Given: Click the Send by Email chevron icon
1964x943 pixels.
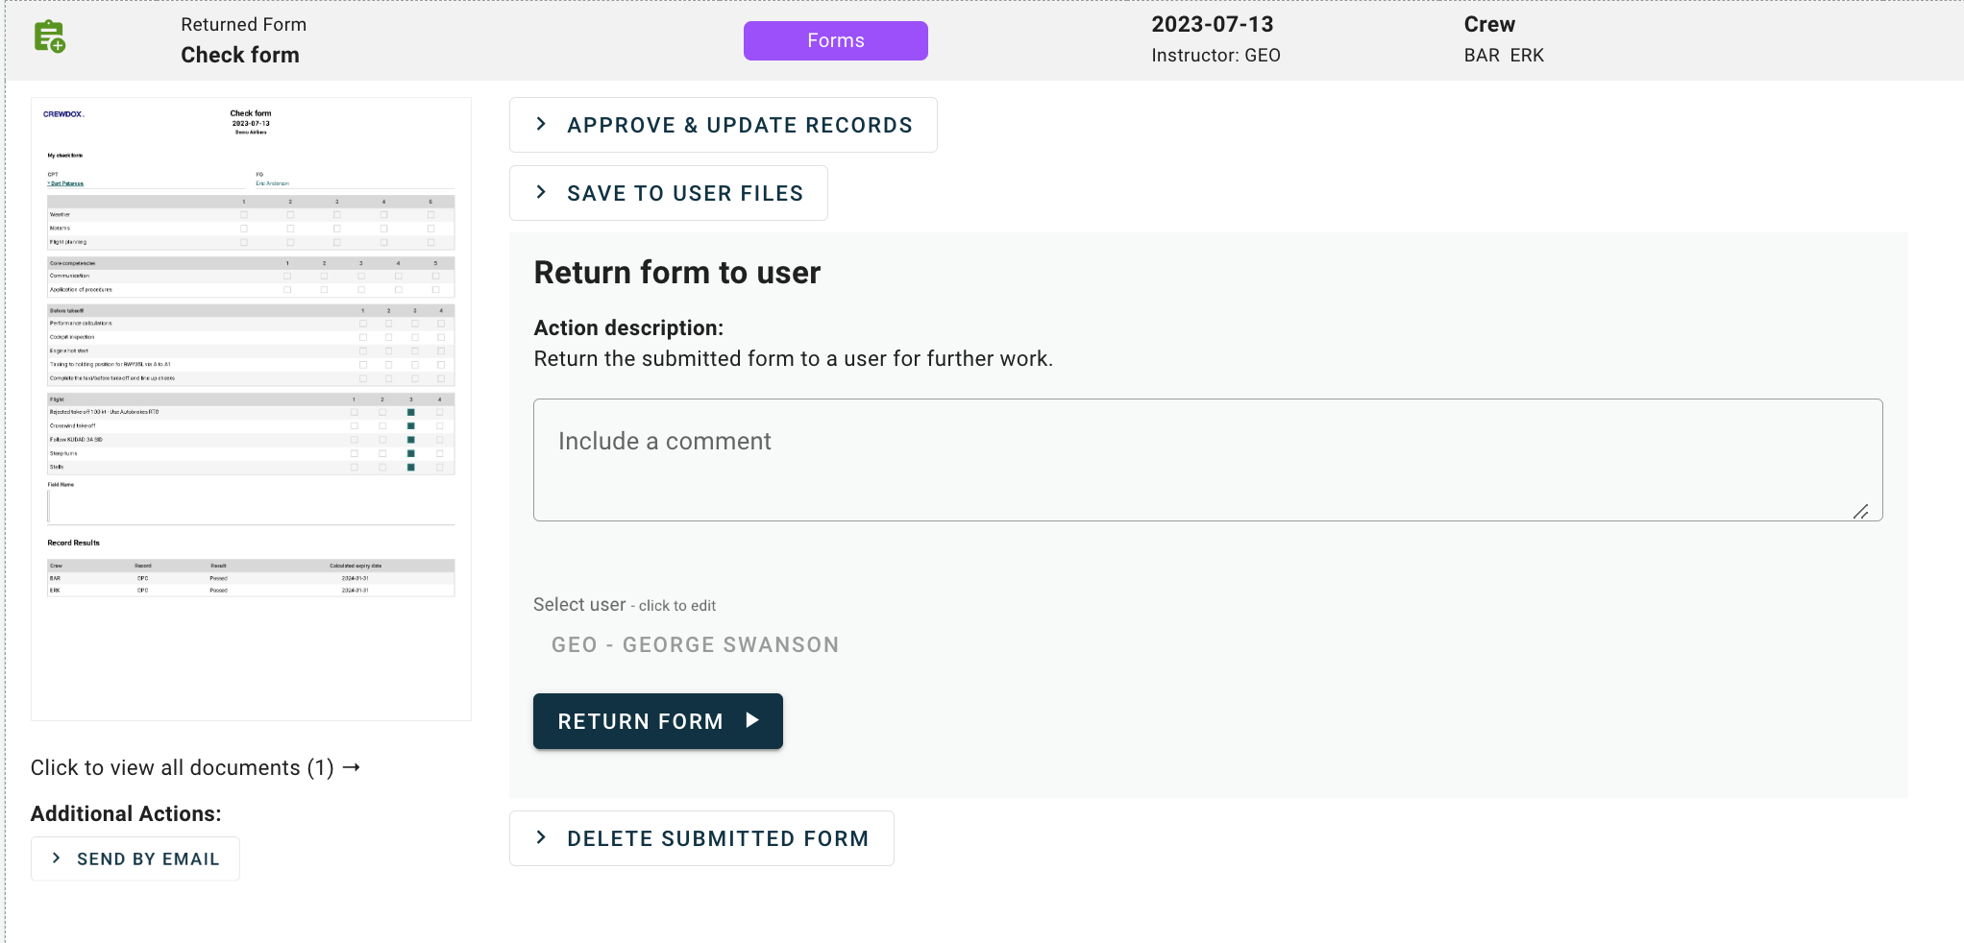Looking at the screenshot, I should pyautogui.click(x=56, y=858).
